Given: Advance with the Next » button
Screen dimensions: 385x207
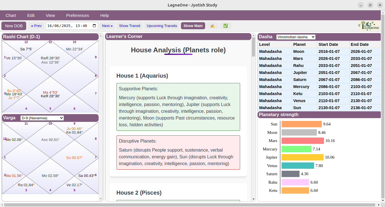Looking at the screenshot, I should (107, 26).
